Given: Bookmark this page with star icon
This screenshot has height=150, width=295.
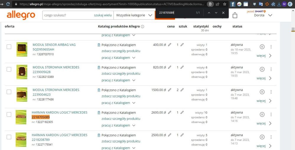Looking at the screenshot, I should (x=225, y=4).
